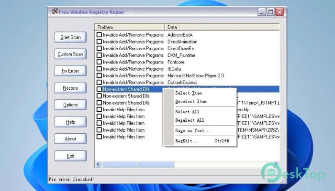The height and width of the screenshot is (191, 335).
Task: Minimize the Registry Repair window
Action: [x=261, y=12]
